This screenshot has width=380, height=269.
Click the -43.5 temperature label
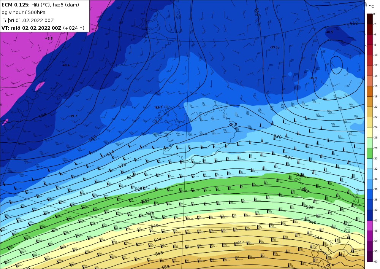coord(49,38)
